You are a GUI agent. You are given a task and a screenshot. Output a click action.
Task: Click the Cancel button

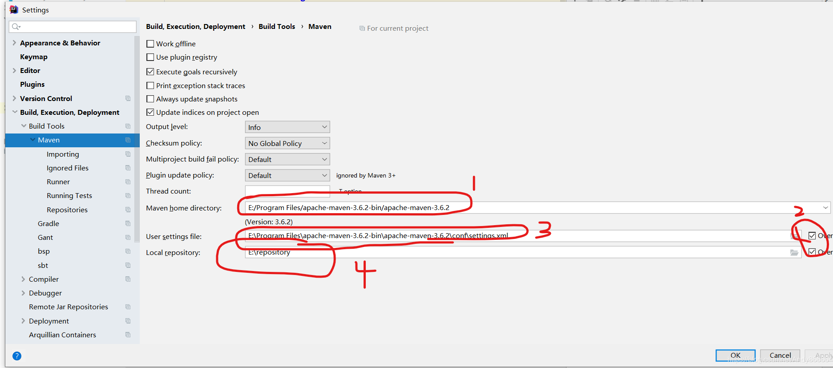(780, 355)
